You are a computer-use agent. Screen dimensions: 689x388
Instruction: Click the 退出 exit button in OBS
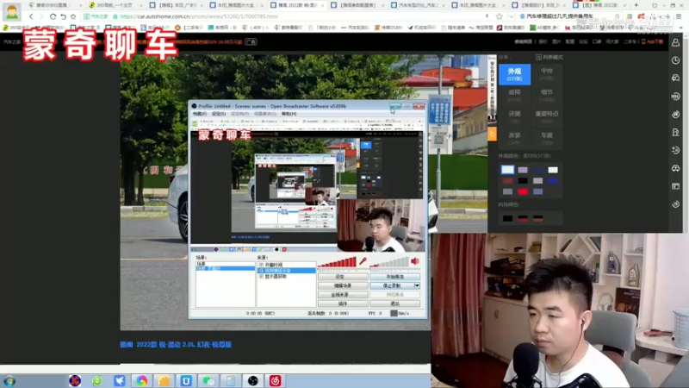[394, 304]
